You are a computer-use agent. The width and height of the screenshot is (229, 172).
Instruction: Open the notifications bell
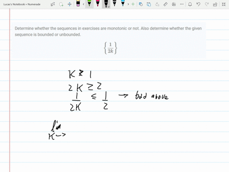tap(190, 4)
